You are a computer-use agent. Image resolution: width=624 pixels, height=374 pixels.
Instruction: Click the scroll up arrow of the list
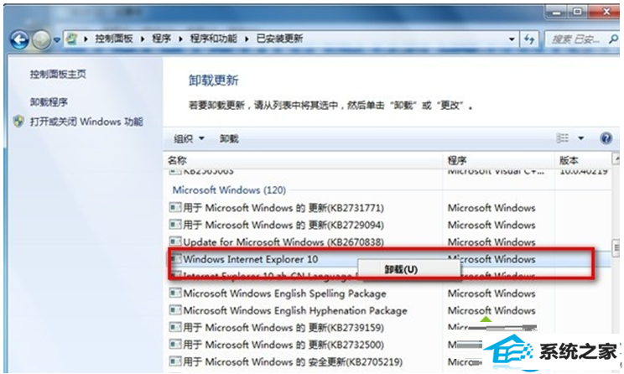click(x=616, y=159)
